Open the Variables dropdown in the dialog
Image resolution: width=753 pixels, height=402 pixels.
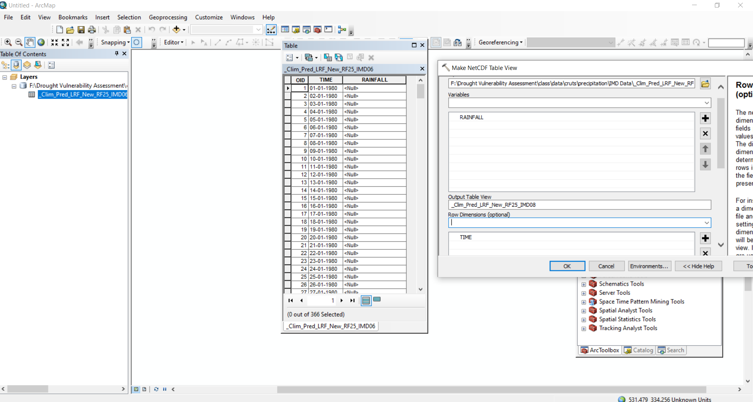707,103
